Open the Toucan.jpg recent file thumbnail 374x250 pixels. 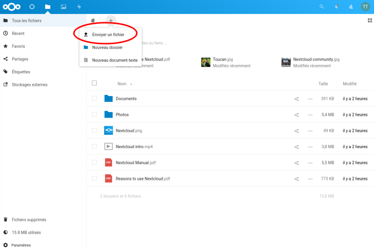pyautogui.click(x=206, y=63)
